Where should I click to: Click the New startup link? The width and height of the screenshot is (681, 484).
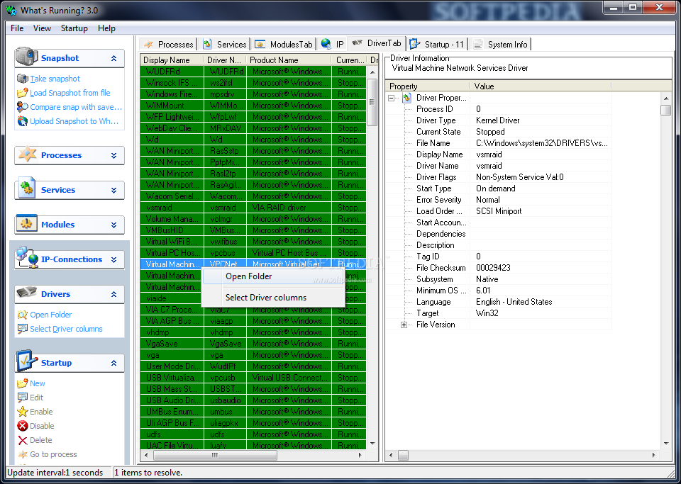38,383
